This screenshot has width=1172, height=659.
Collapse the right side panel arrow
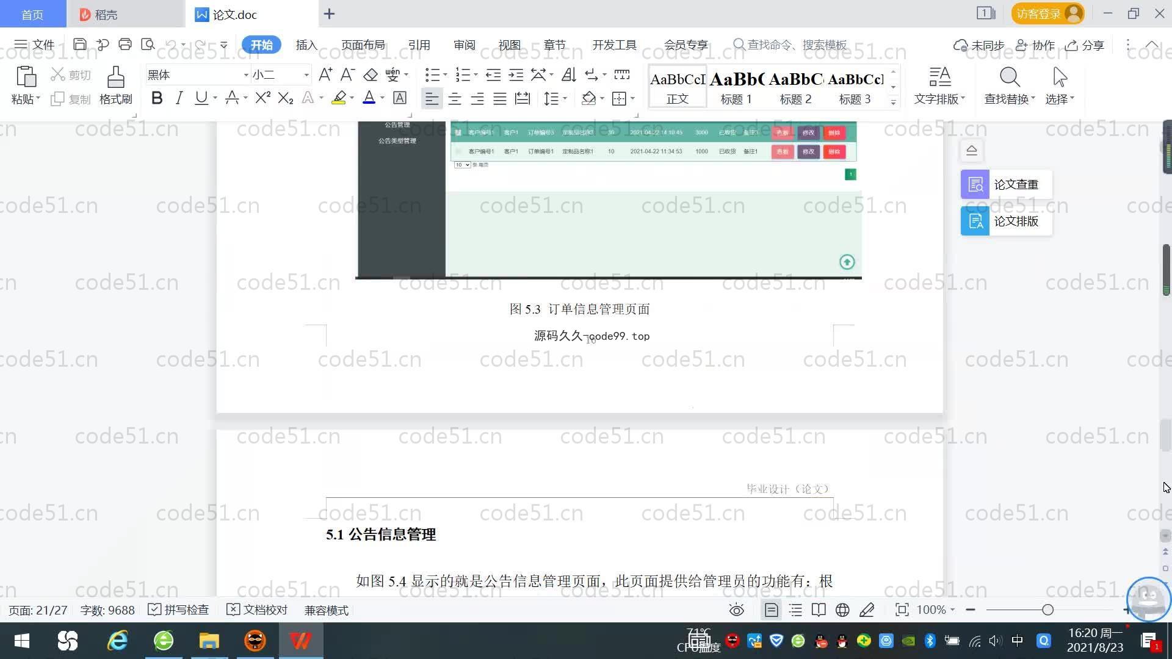(x=972, y=150)
